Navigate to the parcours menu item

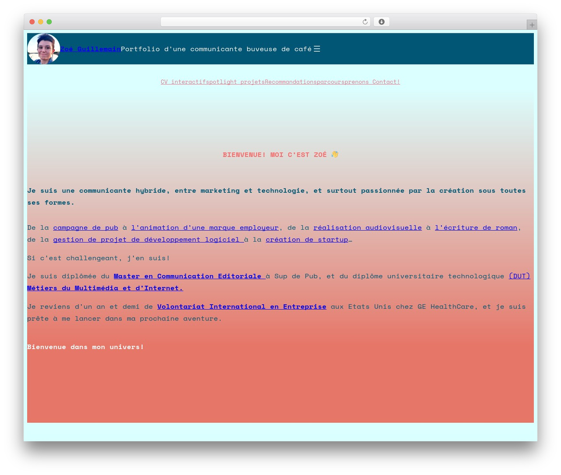point(330,82)
